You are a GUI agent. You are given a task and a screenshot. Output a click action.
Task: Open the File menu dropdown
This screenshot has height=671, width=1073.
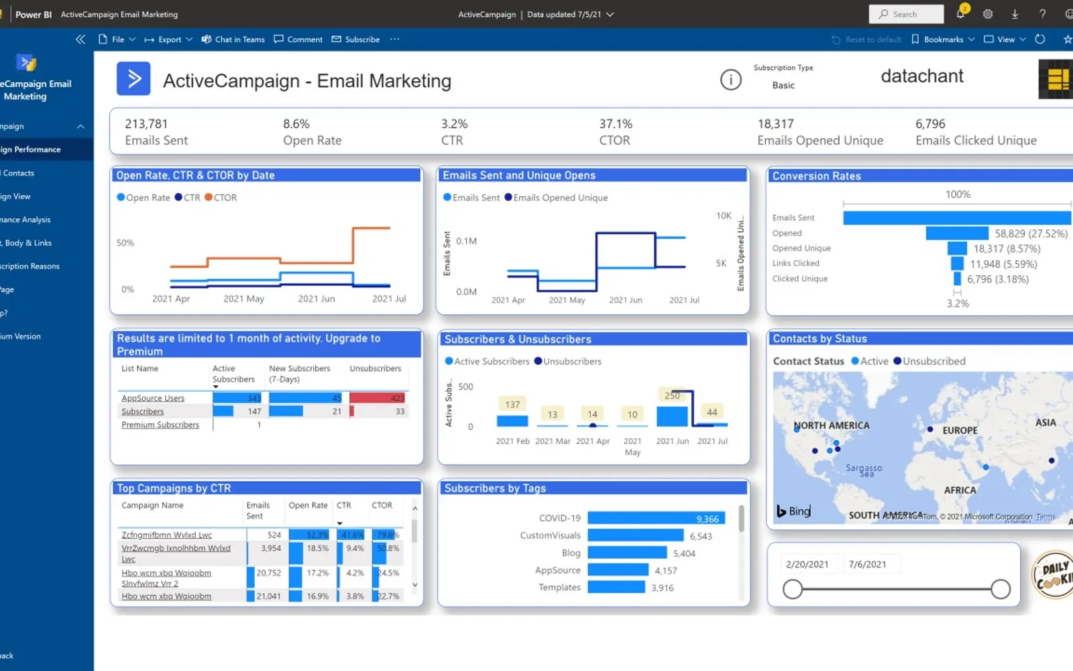[117, 40]
